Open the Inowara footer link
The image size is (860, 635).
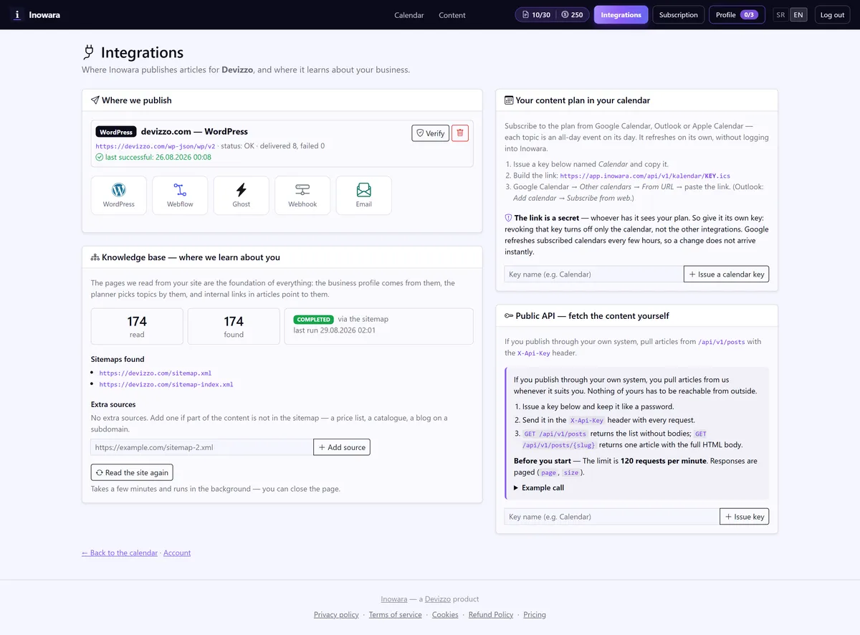(x=394, y=599)
